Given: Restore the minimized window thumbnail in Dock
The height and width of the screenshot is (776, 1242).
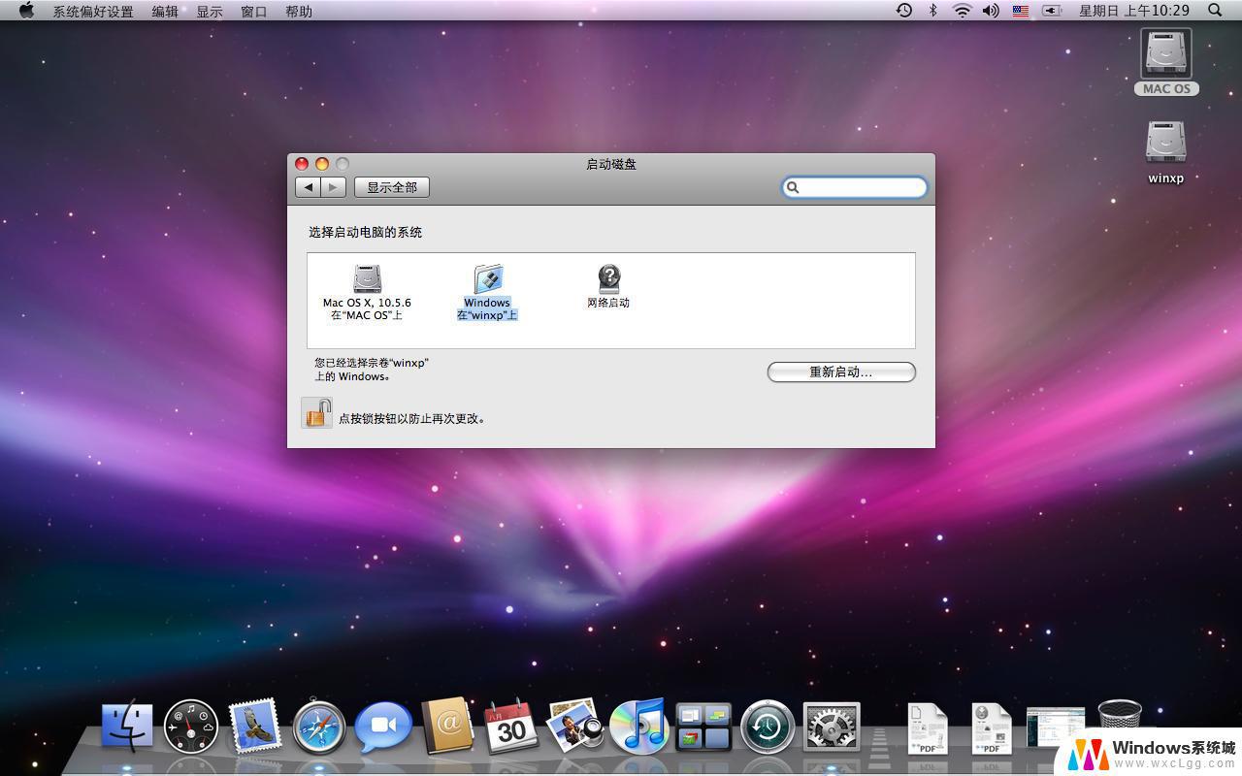Looking at the screenshot, I should [1056, 728].
